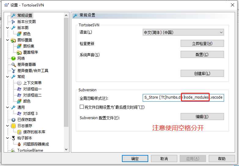239x166 pixels.
Task: Click the 缓存的版本库 database icon
Action: (19, 132)
